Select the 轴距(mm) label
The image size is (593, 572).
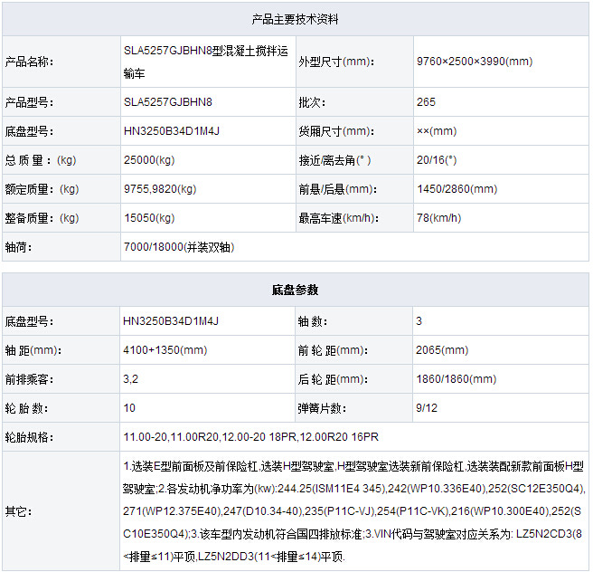(x=33, y=350)
